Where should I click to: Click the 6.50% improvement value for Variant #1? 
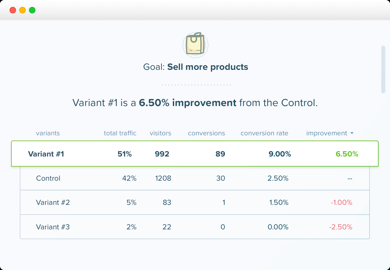(347, 154)
